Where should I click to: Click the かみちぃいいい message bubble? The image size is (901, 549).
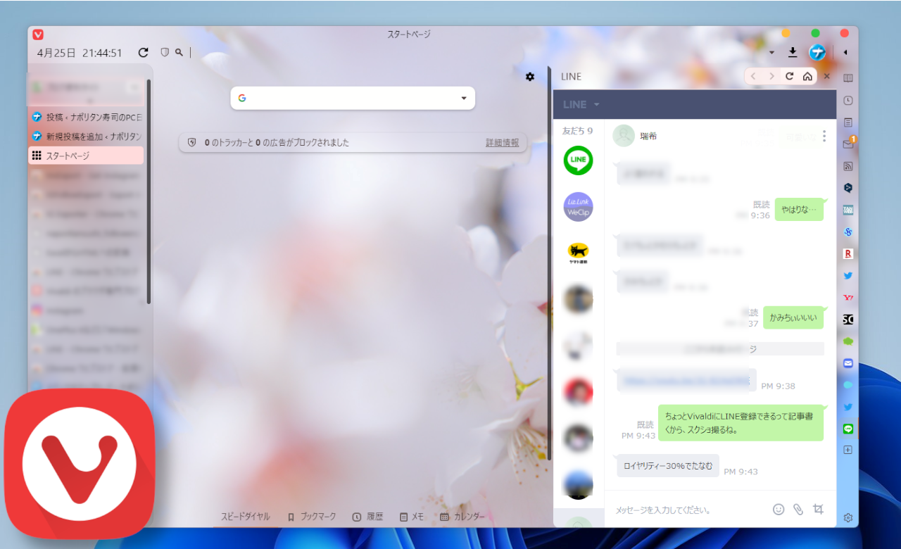(x=793, y=317)
